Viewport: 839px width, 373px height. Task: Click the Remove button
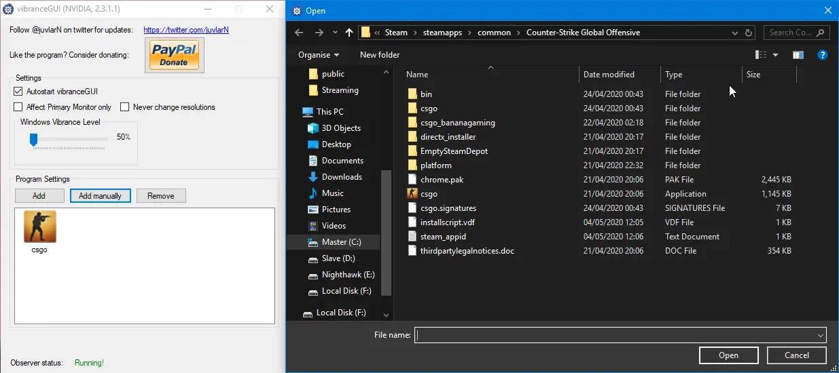[161, 196]
